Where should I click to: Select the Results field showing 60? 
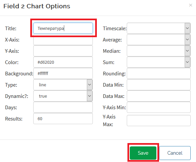63,119
